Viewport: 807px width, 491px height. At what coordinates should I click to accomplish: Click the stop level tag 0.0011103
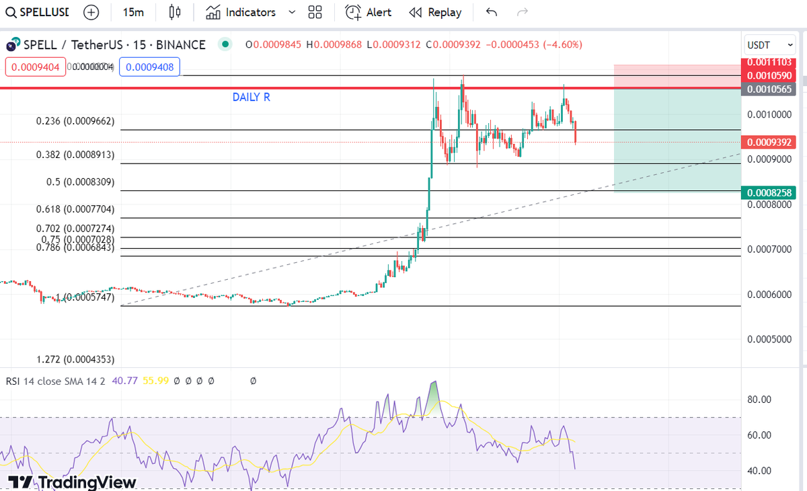click(x=768, y=62)
